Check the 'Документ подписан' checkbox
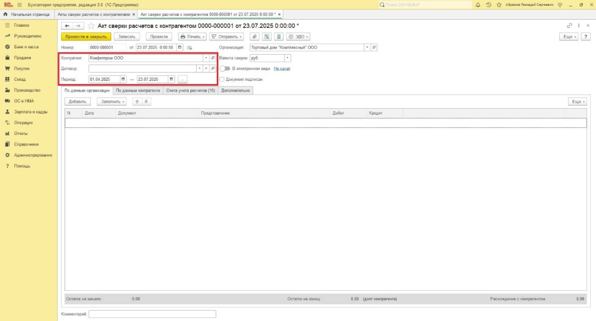Viewport: 596px width, 321px height. [x=222, y=79]
